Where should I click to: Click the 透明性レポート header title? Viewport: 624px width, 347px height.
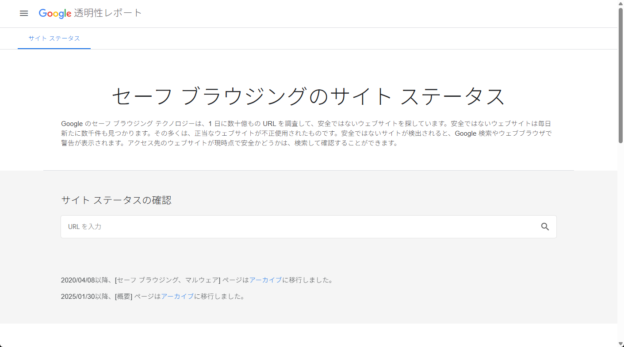108,13
